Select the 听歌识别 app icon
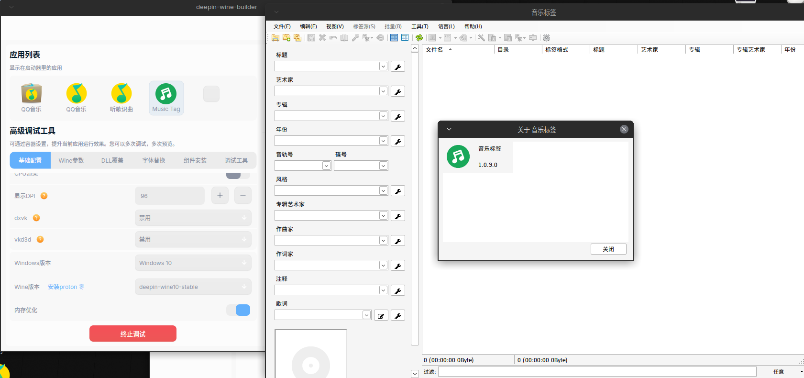Viewport: 804px width, 378px height. (x=121, y=98)
